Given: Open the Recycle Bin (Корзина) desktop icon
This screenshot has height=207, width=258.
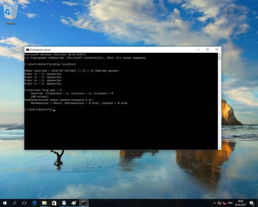Looking at the screenshot, I should click(x=11, y=13).
